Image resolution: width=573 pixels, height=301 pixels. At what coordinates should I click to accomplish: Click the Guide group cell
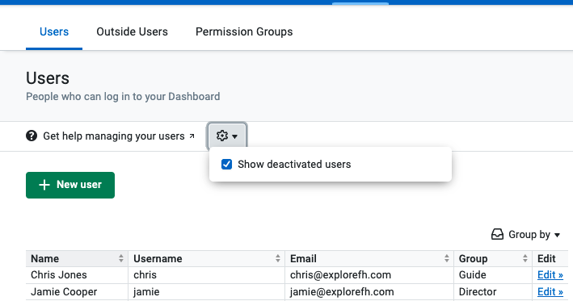coord(493,275)
